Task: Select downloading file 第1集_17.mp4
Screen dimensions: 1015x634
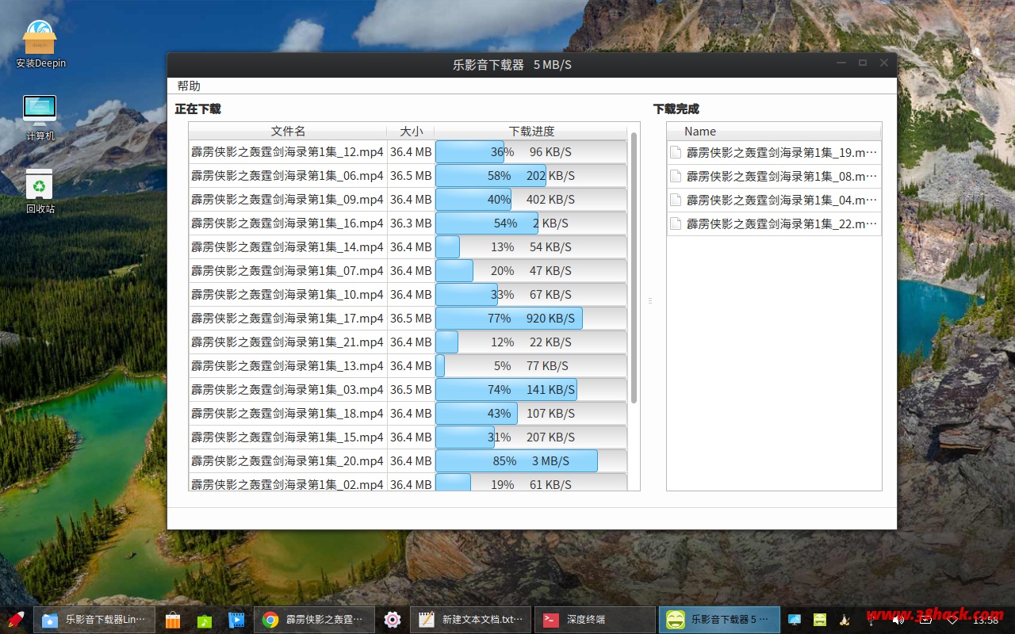Action: pyautogui.click(x=287, y=318)
